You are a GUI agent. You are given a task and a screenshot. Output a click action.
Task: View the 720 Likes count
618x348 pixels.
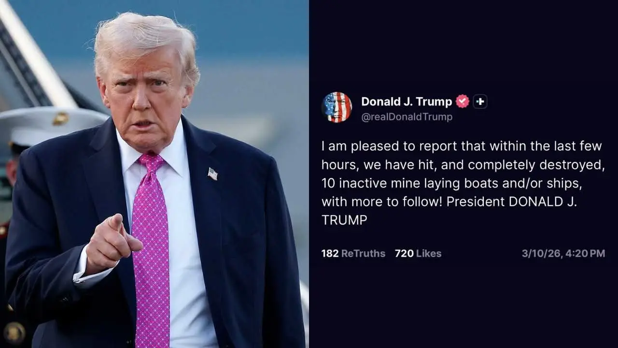click(x=418, y=253)
